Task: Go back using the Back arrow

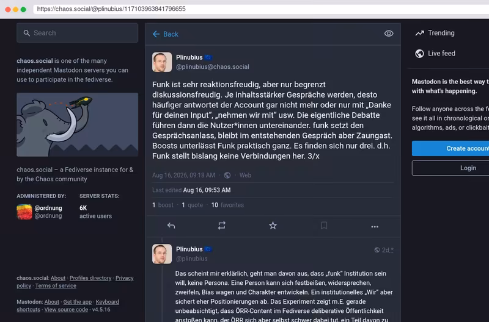Action: [x=165, y=34]
